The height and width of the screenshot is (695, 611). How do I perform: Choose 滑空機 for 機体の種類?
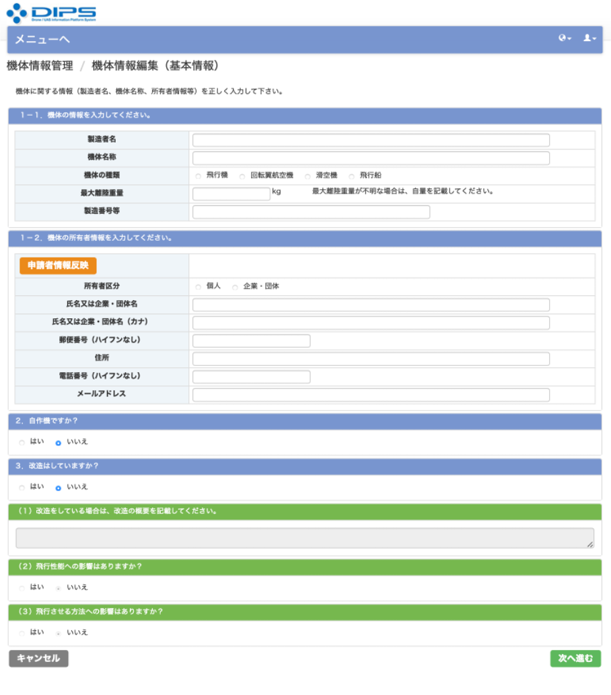[x=308, y=176]
